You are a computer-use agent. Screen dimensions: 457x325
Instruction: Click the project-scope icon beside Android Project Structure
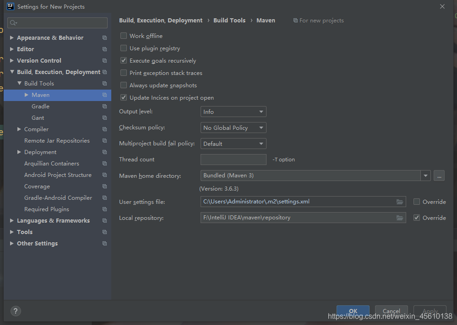tap(104, 175)
